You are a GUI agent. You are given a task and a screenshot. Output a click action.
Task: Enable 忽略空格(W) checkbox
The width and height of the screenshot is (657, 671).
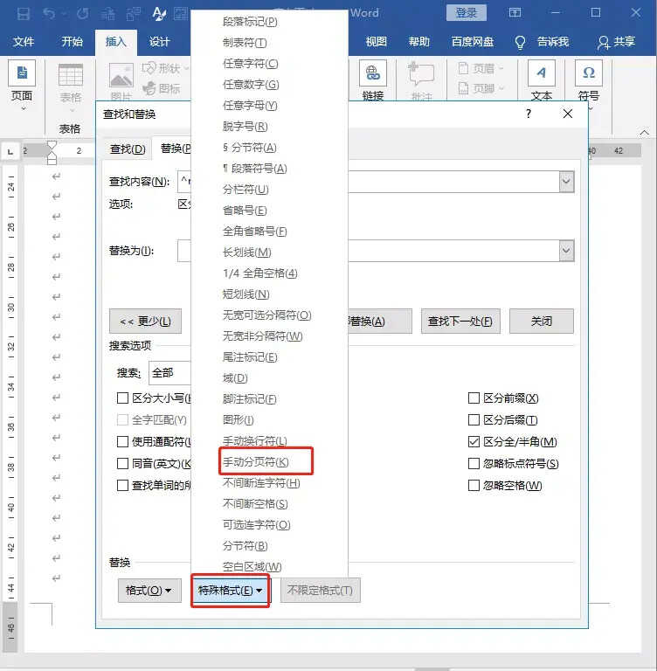474,485
